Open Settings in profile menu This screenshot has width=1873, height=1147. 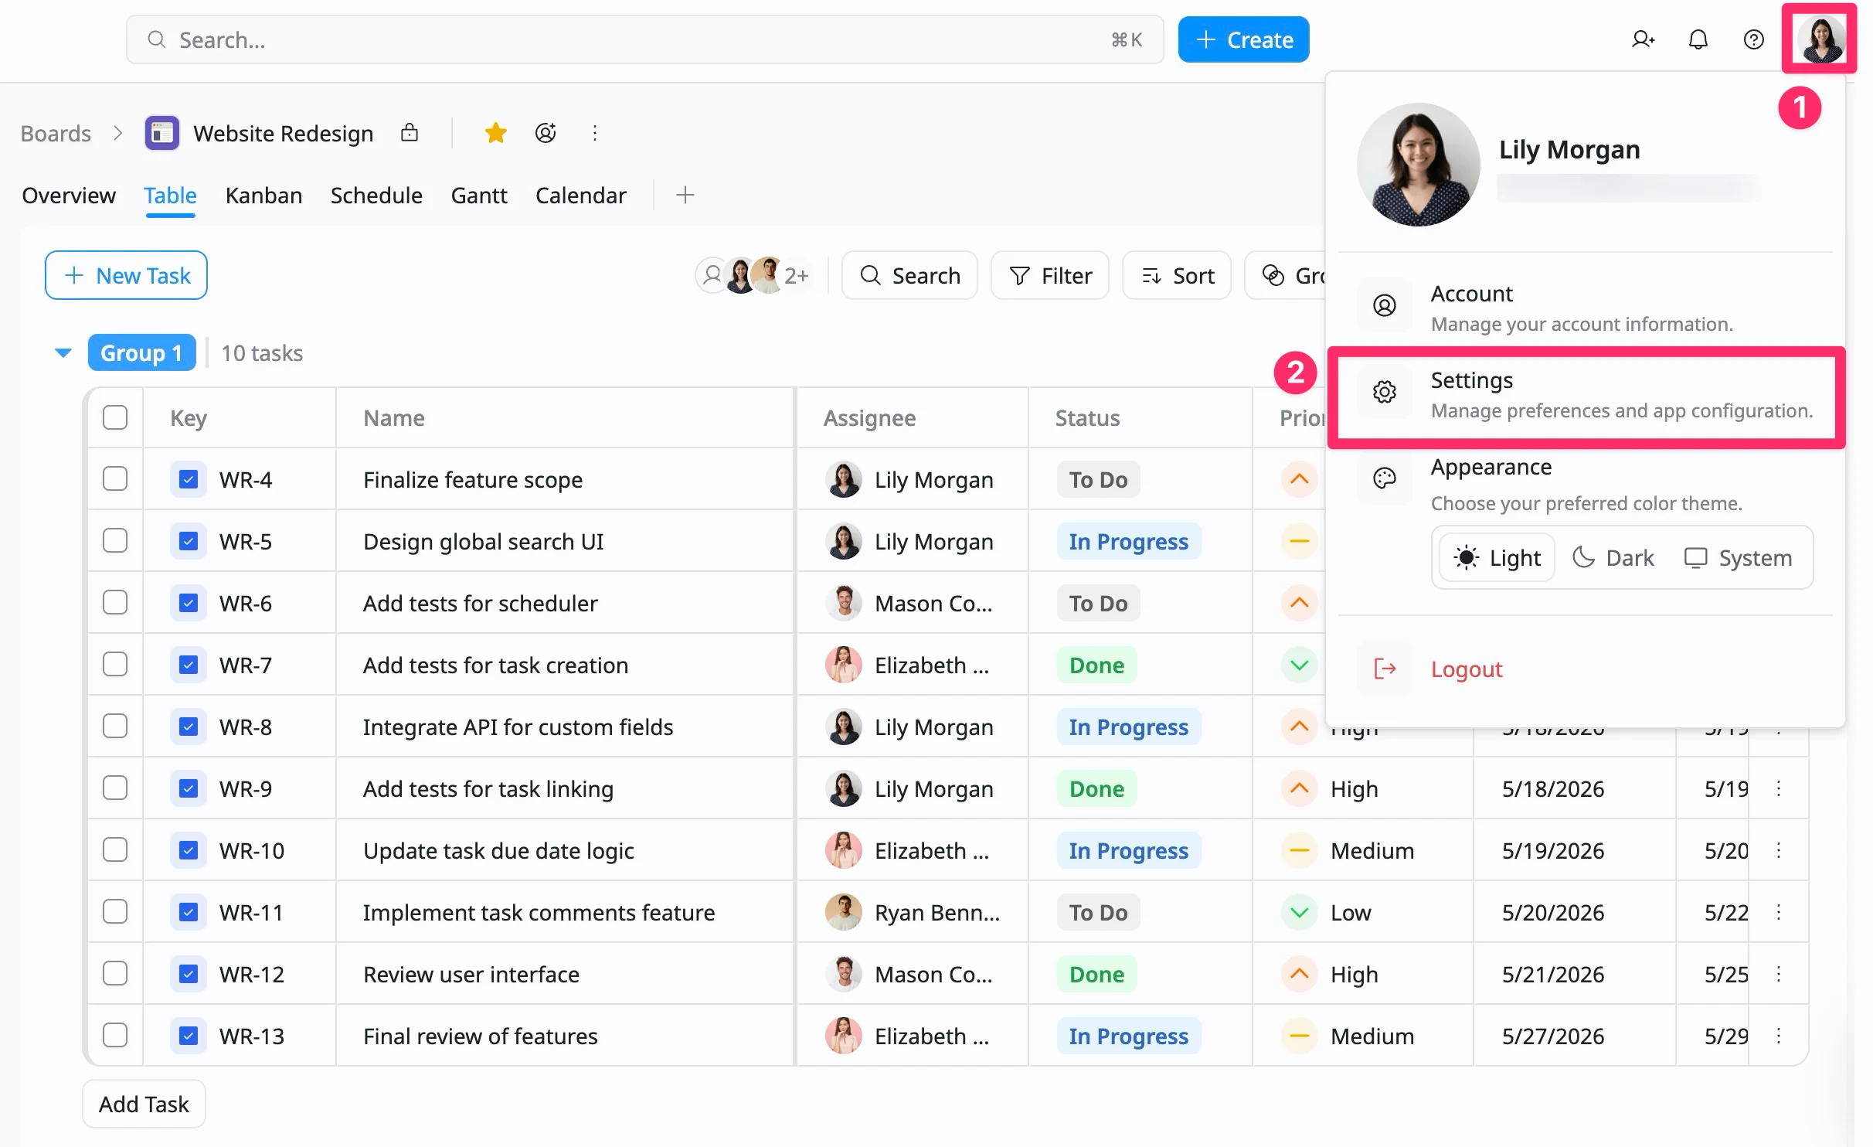tap(1585, 394)
